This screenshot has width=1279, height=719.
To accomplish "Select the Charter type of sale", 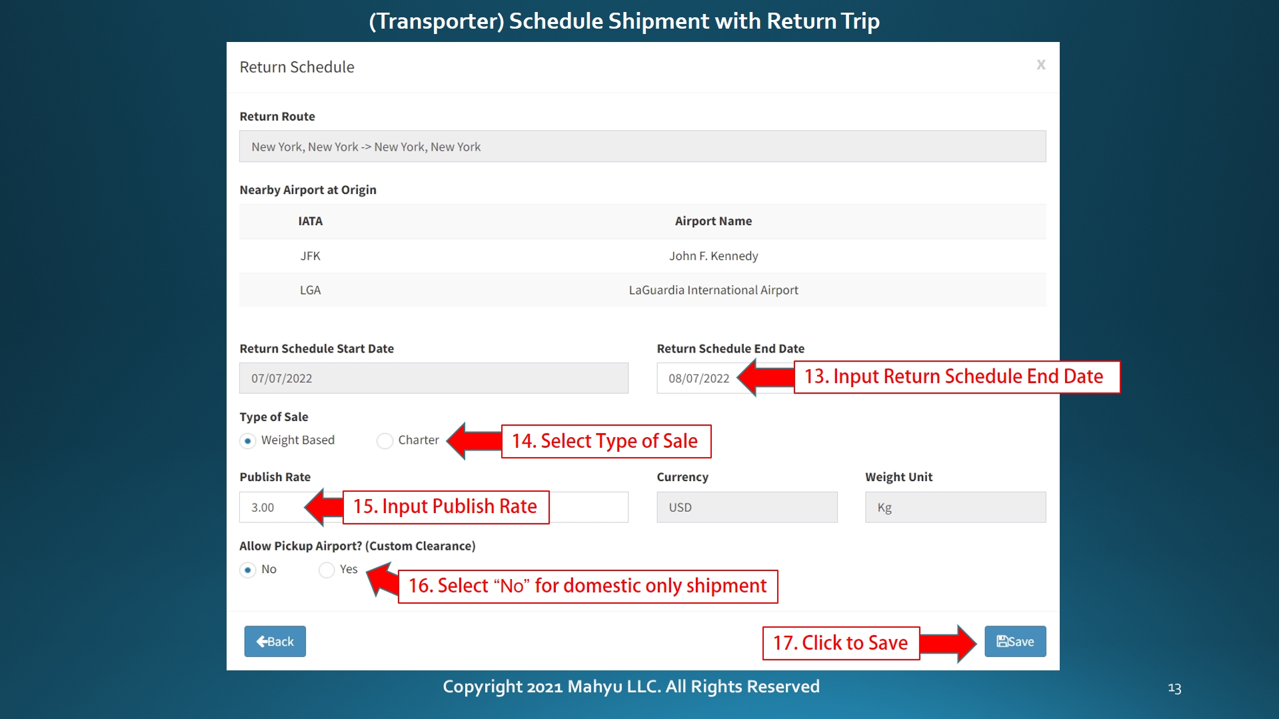I will [385, 440].
